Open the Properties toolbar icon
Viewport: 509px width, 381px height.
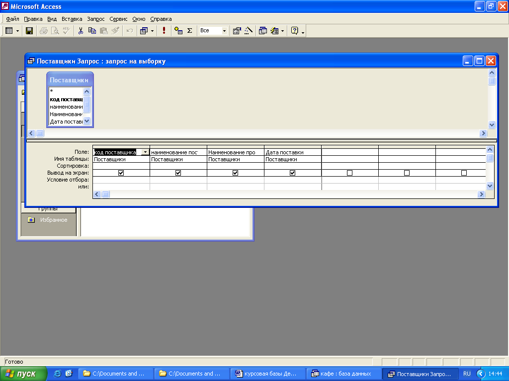(x=237, y=31)
